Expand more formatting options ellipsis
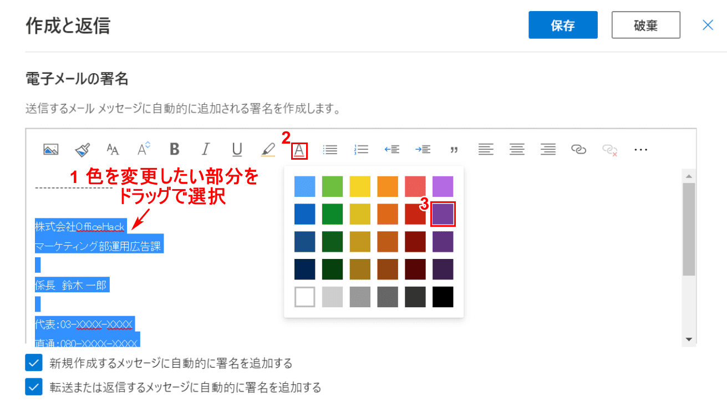The width and height of the screenshot is (727, 417). [x=641, y=149]
